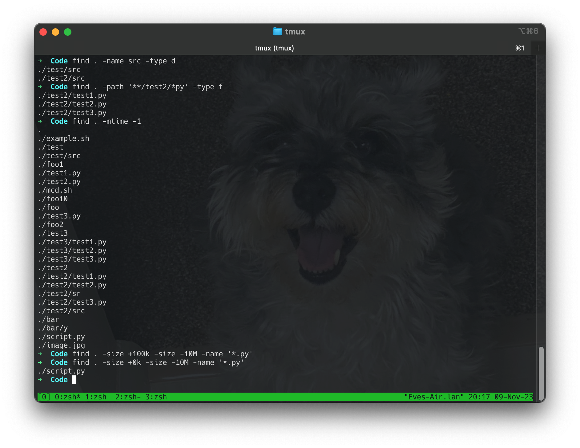
Task: Click the ⌥⌘6 shortcut indicator in the title bar
Action: (x=528, y=31)
